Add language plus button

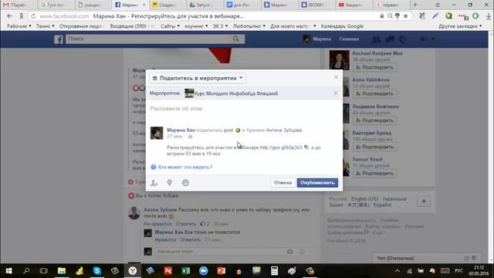pos(424,201)
